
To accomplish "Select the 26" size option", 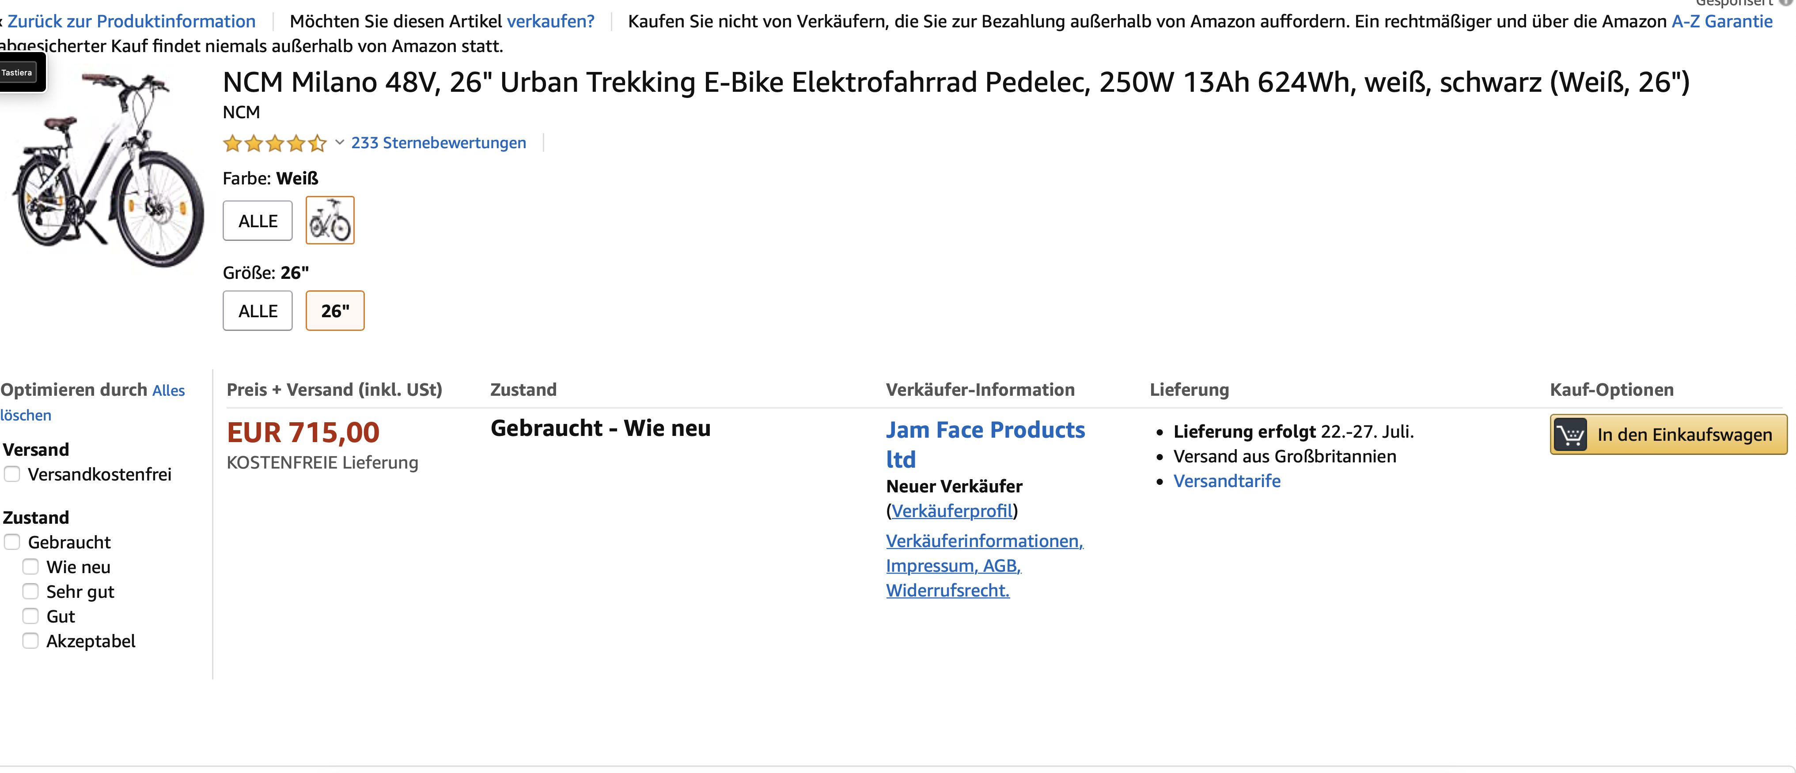I will 335,311.
